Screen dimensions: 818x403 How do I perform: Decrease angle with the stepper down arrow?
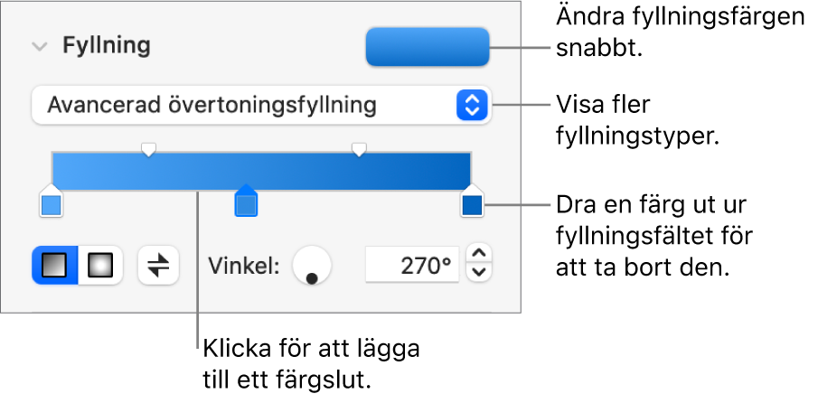tap(482, 273)
